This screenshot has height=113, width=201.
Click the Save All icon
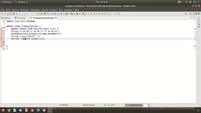tap(10, 14)
